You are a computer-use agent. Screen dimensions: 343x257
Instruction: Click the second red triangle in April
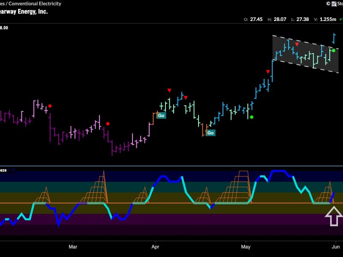coord(186,98)
